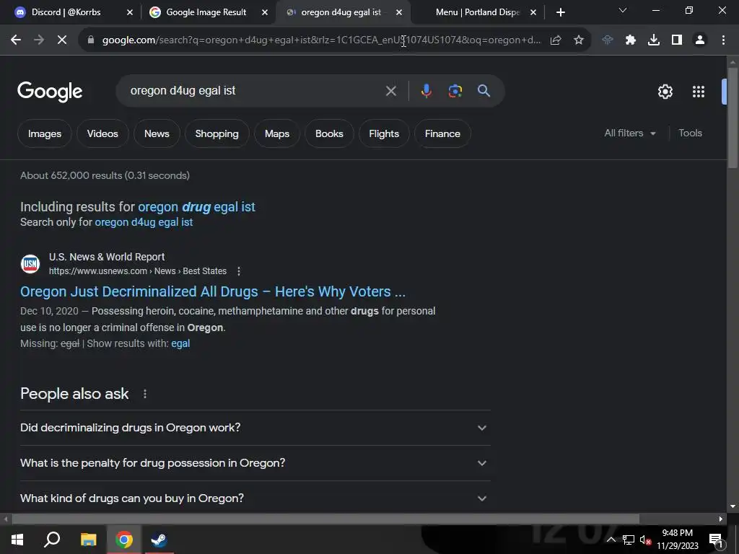Open result options for U.S. News

tap(239, 271)
